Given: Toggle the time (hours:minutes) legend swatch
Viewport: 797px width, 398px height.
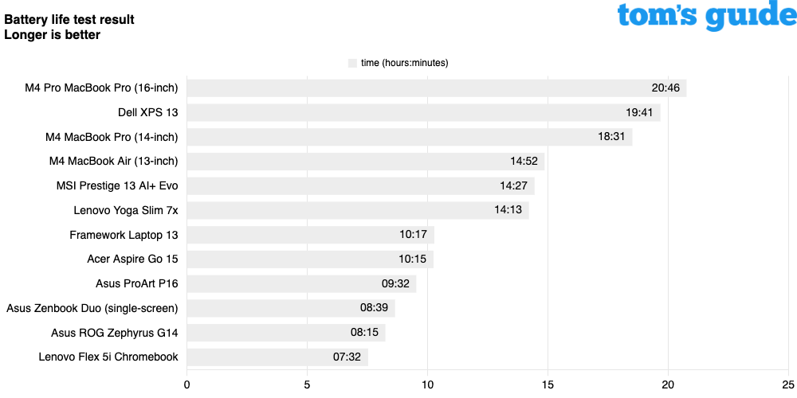Looking at the screenshot, I should click(353, 63).
